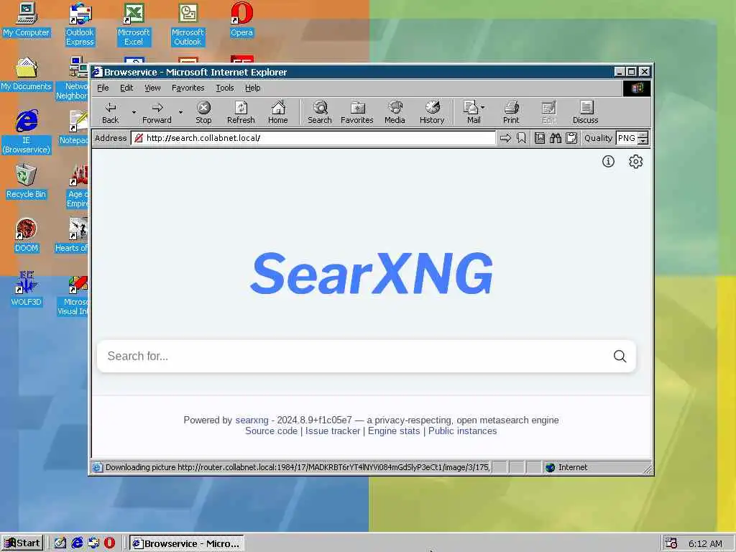
Task: Select My Documents desktop icon
Action: coord(27,74)
